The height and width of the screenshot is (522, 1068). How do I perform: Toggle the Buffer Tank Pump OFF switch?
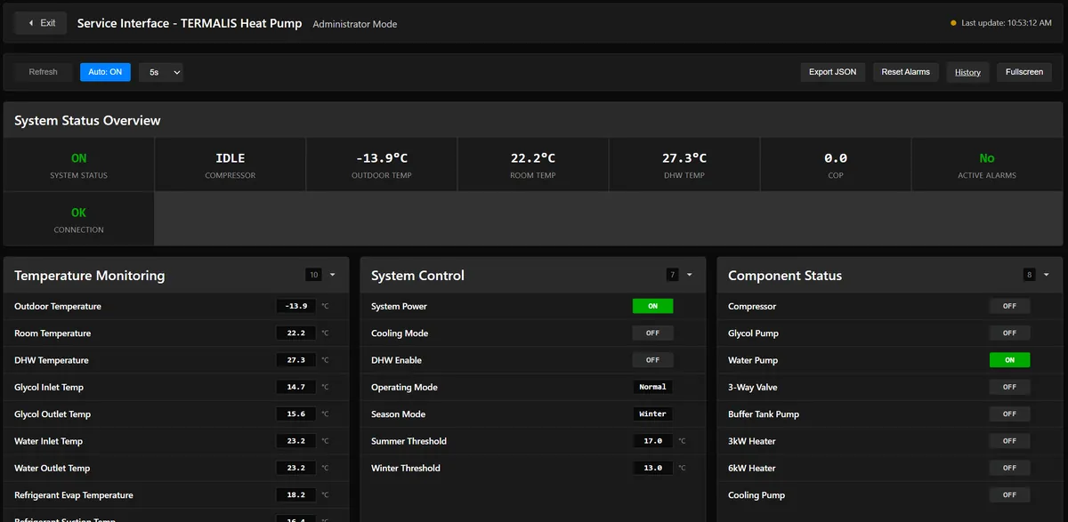(x=1009, y=414)
